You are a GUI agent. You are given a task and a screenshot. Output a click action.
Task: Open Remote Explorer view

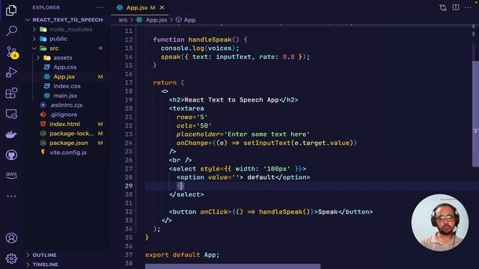(11, 114)
